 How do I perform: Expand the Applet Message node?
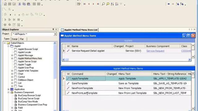pos(12,55)
